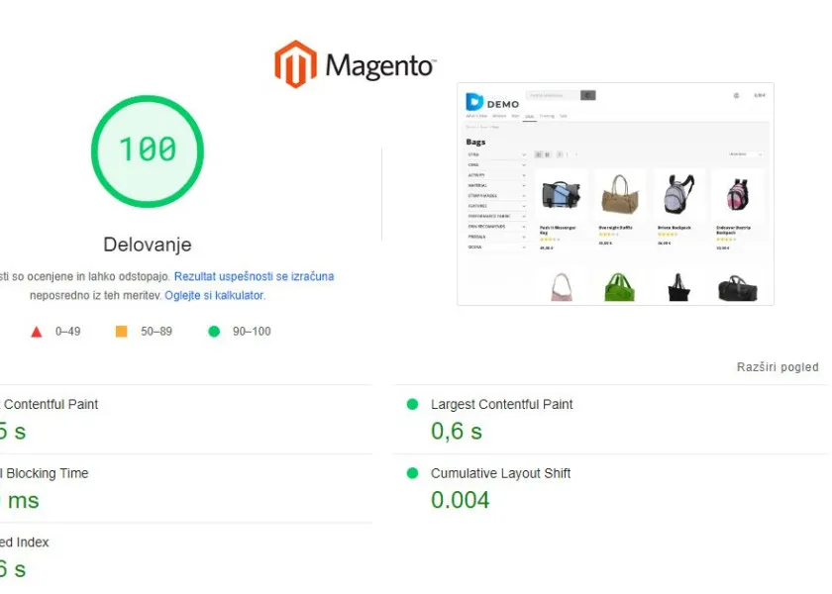The image size is (832, 594).
Task: Follow the "Oglejte si kalkulator" link
Action: click(x=214, y=295)
